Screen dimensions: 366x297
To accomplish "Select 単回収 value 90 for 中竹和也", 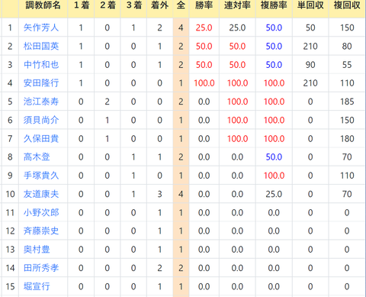I will [x=310, y=65].
